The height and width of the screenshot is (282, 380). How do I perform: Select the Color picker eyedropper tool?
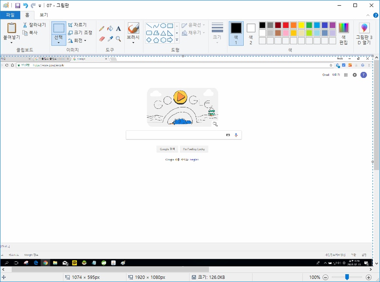point(110,39)
